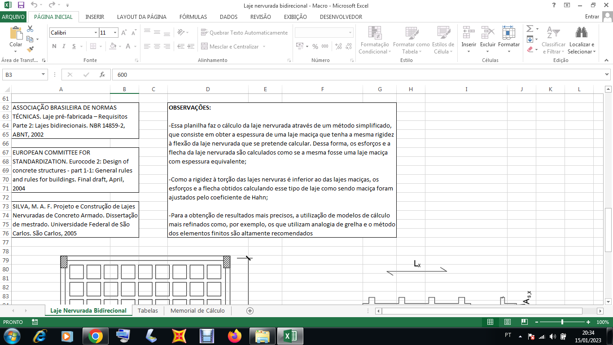613x345 pixels.
Task: Open the Tabelas sheet tab
Action: (148, 310)
